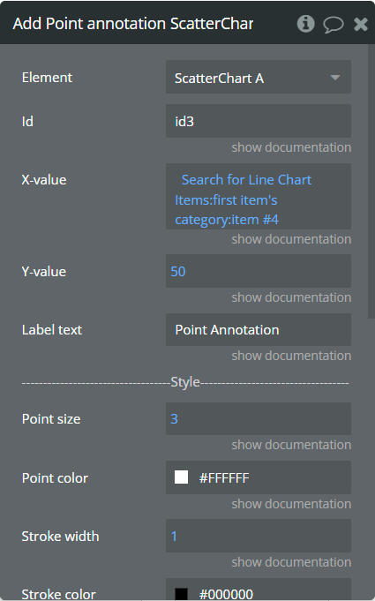Show documentation under Label text
The image size is (375, 601).
[291, 356]
